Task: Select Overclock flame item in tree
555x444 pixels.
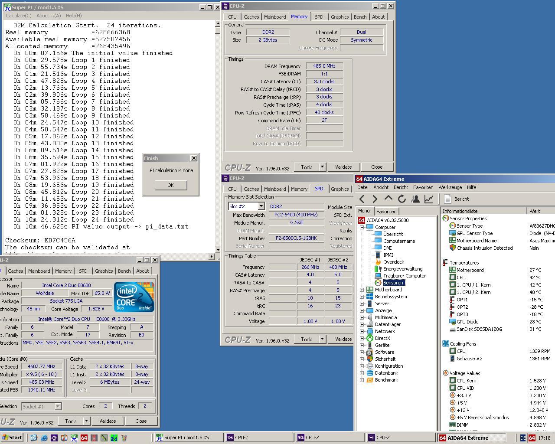Action: [378, 262]
